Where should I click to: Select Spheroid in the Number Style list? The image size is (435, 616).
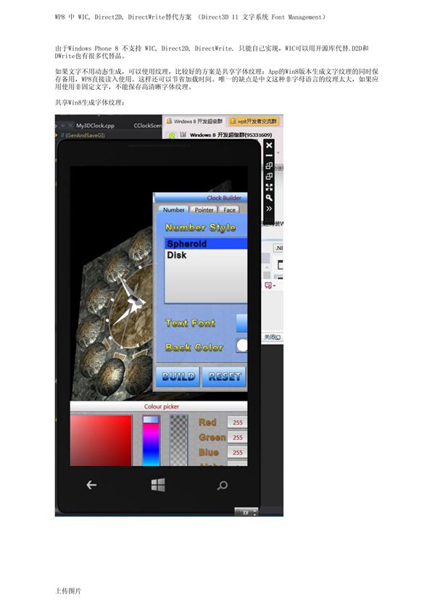click(x=206, y=244)
